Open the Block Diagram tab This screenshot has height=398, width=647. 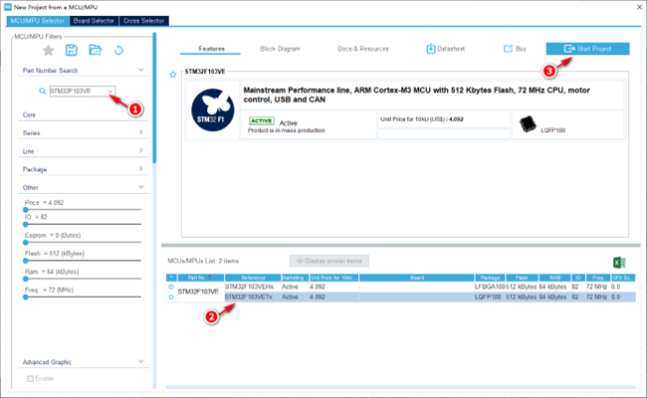pos(280,49)
